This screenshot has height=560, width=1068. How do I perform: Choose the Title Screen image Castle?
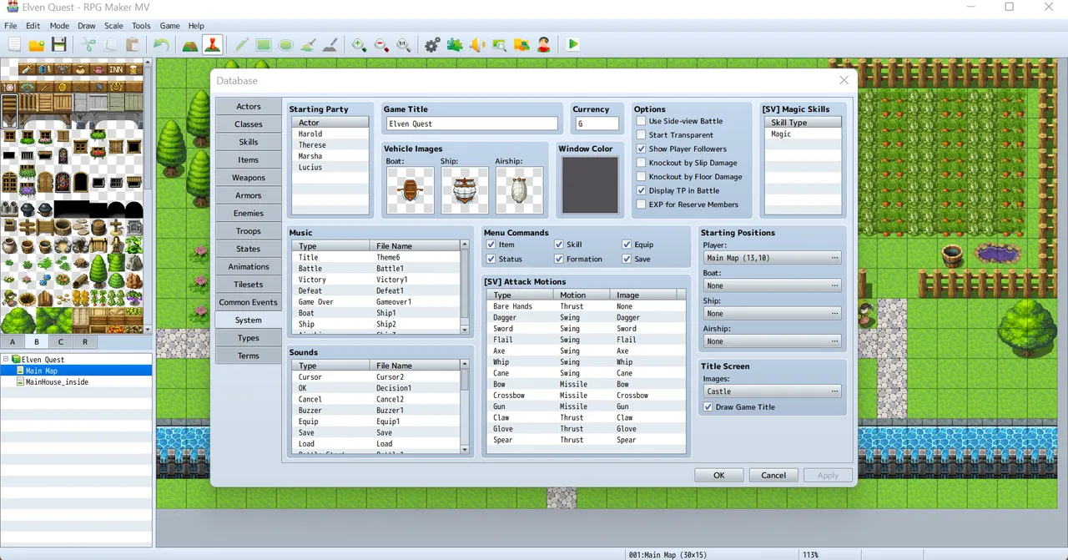772,391
